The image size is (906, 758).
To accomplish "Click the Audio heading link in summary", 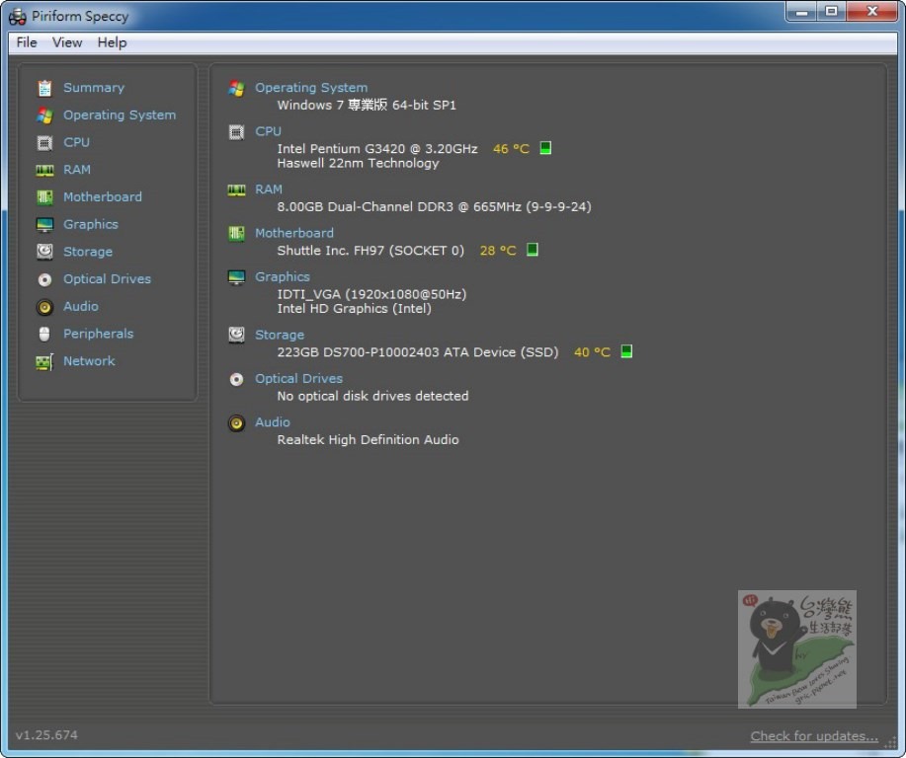I will [x=272, y=422].
